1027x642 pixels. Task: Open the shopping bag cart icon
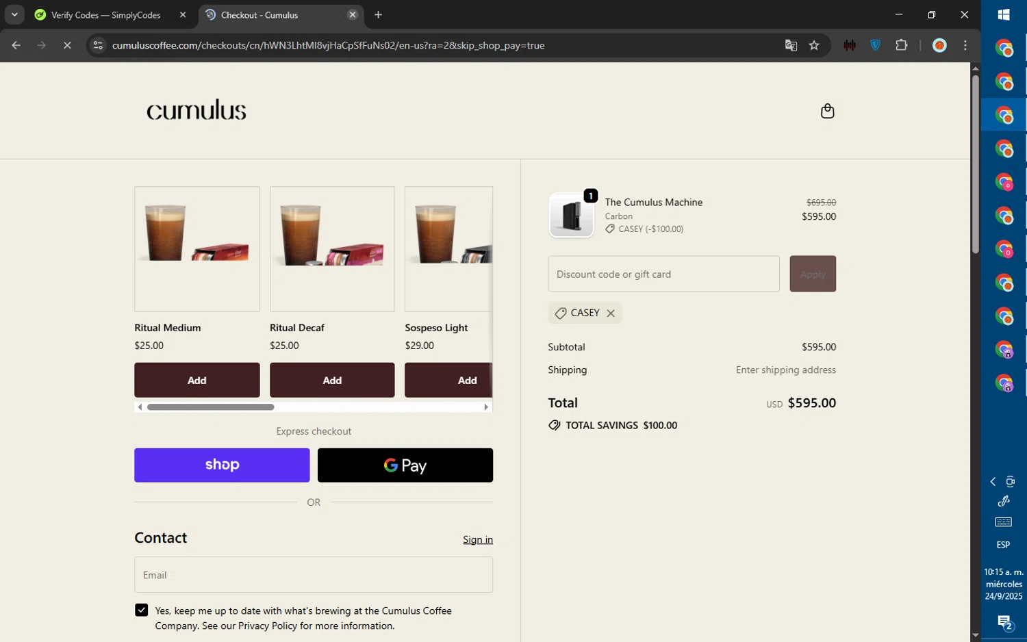coord(827,111)
